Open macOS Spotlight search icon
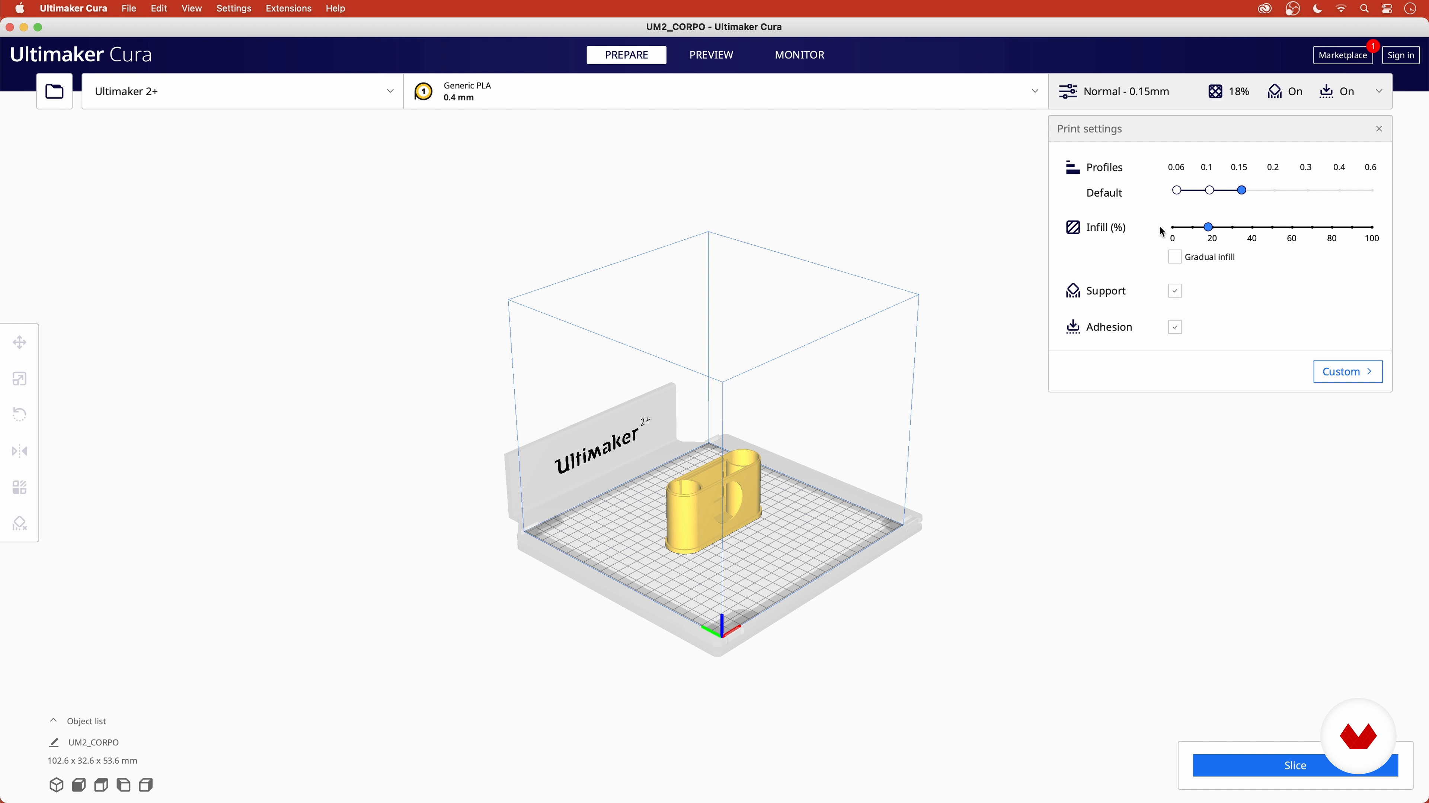 [1364, 9]
